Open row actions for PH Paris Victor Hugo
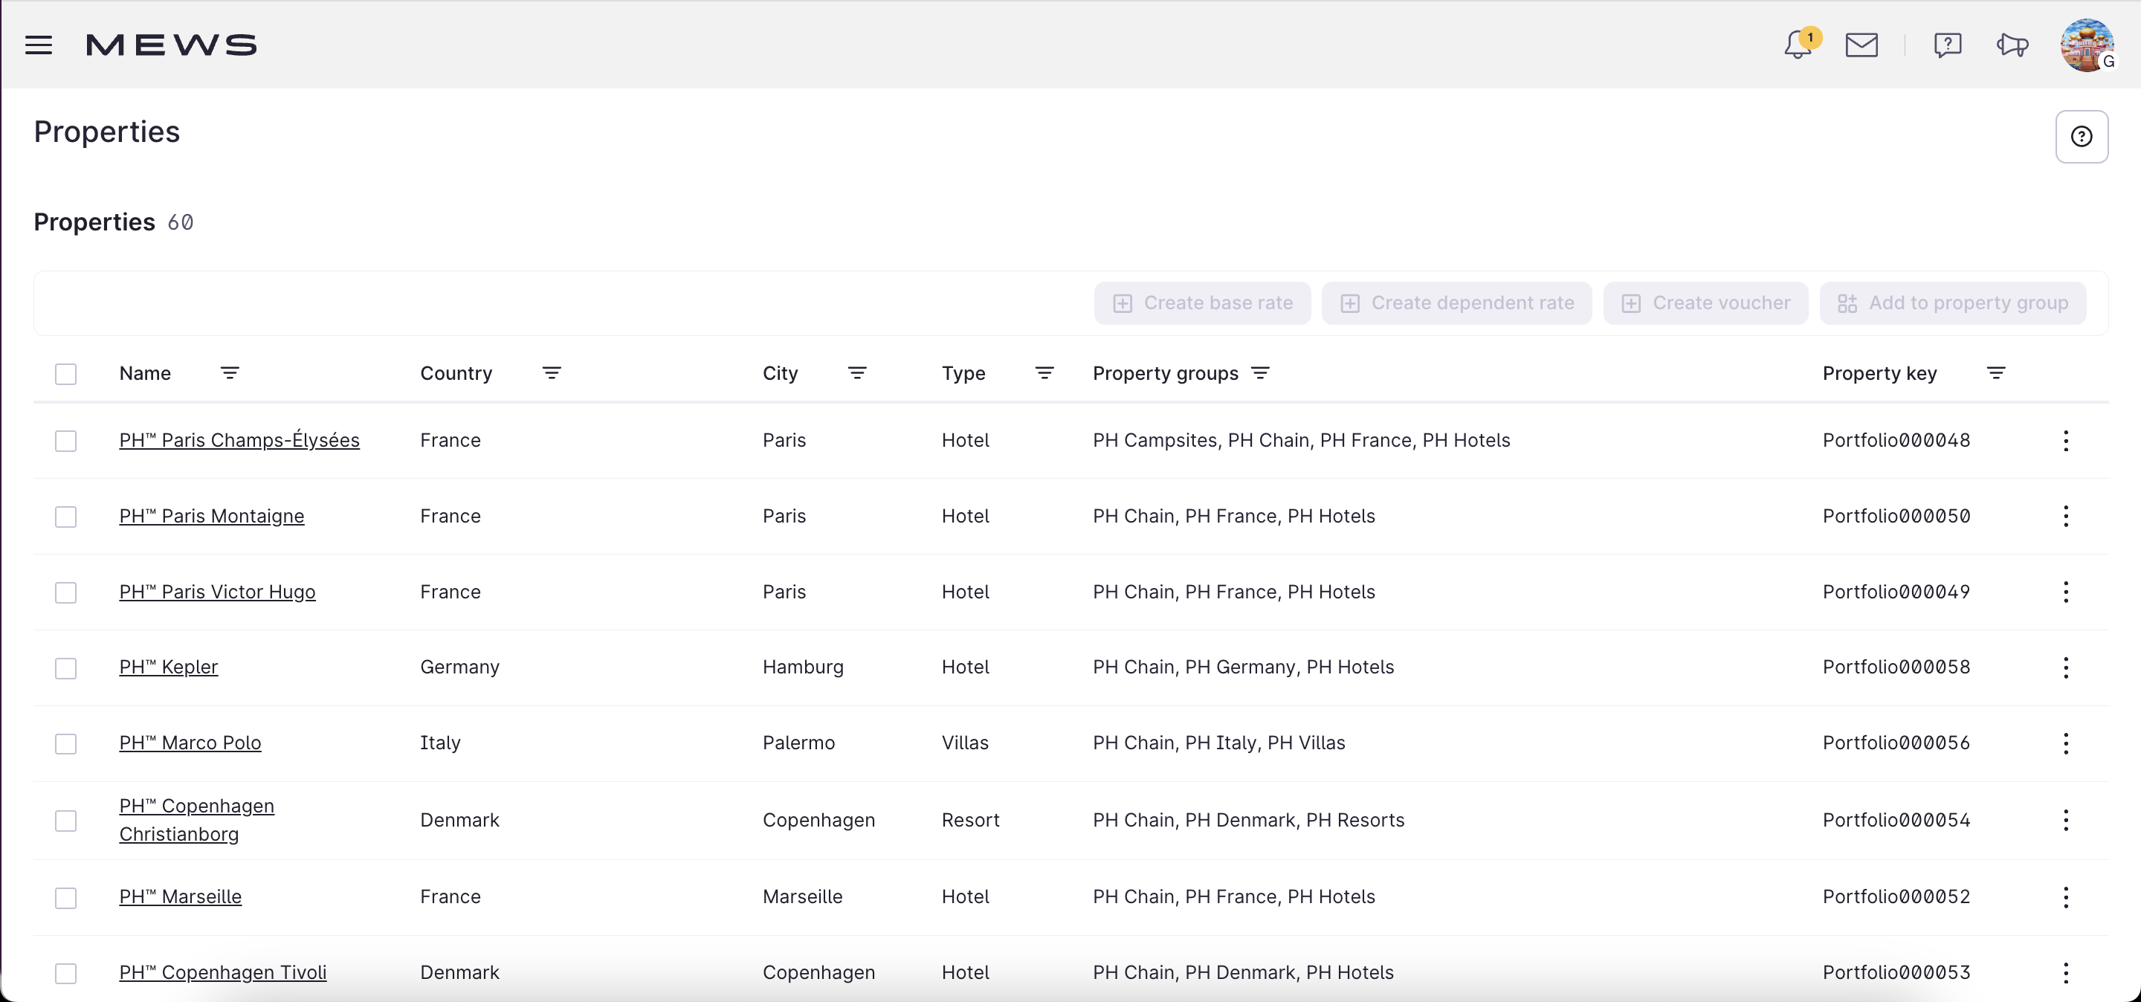Screen dimensions: 2141x1002 [x=2066, y=592]
